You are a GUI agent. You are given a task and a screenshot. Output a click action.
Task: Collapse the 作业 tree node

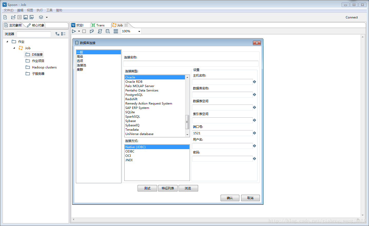pos(7,42)
